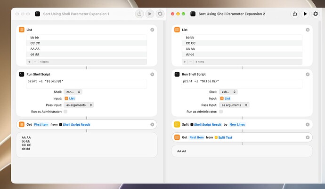Remove the List action in Expansion 1
Screen dimensions: 325x189
click(152, 30)
